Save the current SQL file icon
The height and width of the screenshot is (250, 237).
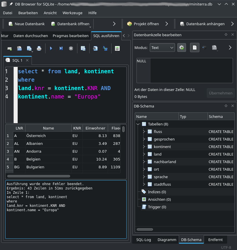tap(29, 48)
